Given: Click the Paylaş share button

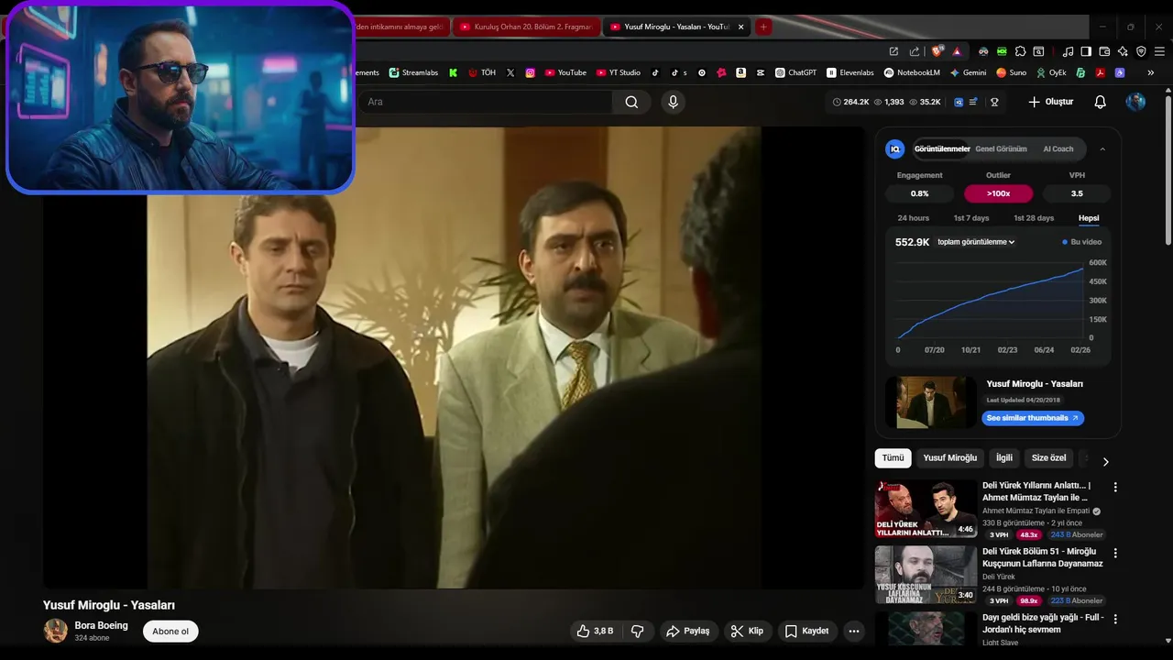Looking at the screenshot, I should 687,631.
